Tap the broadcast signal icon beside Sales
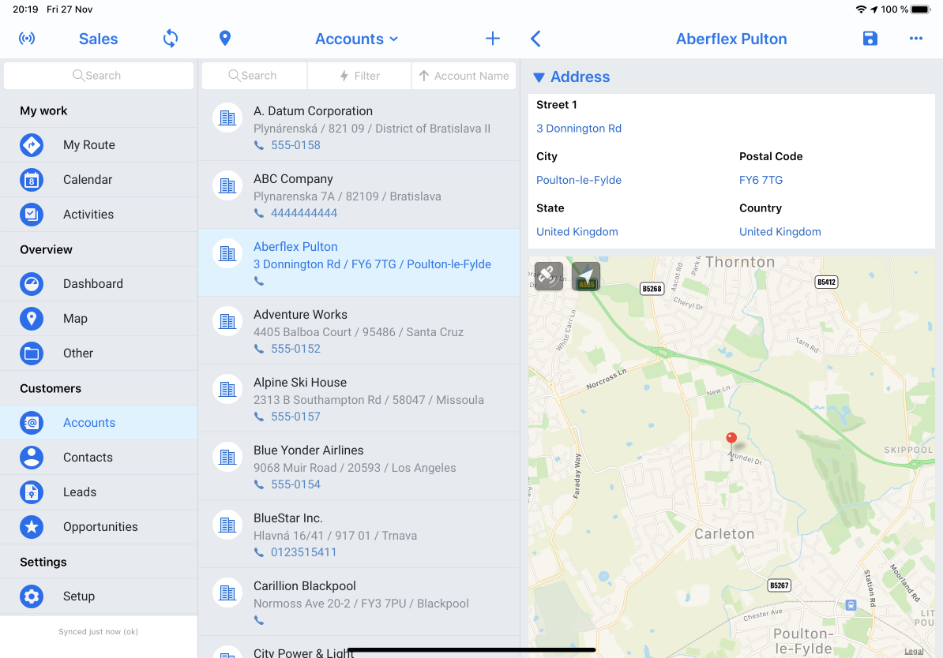The width and height of the screenshot is (943, 658). click(27, 39)
